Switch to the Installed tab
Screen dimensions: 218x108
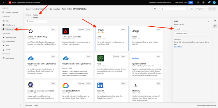click(28, 15)
